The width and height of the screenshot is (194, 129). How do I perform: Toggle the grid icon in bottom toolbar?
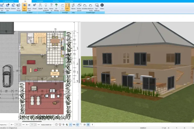[85, 124]
